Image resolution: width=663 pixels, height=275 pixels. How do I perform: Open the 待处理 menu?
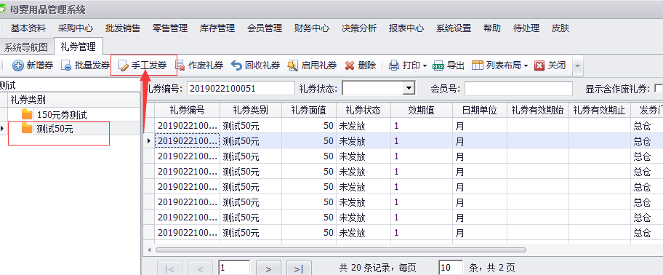click(526, 28)
